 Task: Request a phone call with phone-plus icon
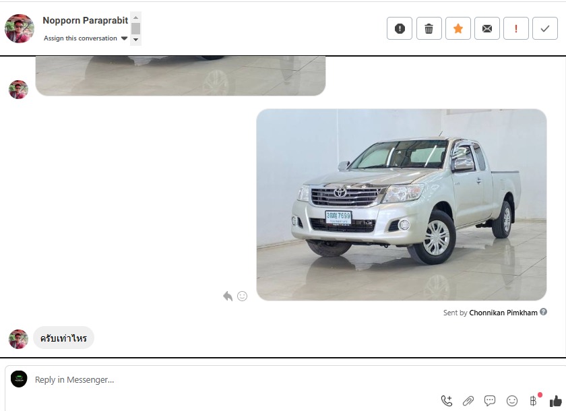[x=446, y=401]
